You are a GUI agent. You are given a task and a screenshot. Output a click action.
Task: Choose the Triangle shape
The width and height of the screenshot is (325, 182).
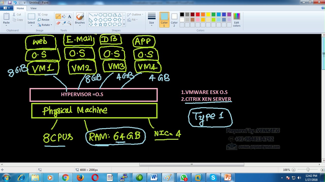[x=120, y=15]
